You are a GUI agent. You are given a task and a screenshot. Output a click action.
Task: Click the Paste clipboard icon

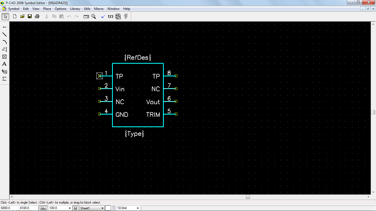tap(62, 16)
